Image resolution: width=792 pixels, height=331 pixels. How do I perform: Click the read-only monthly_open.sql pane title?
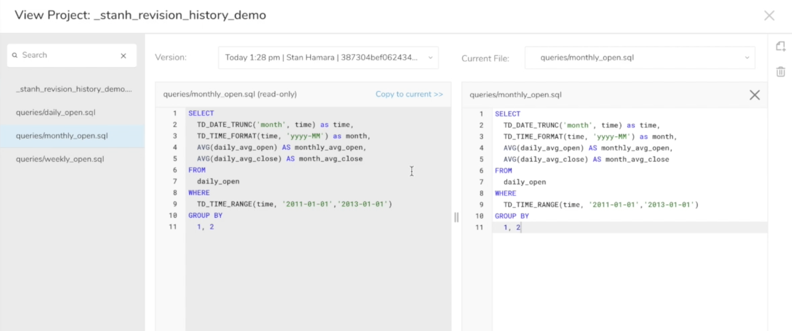(230, 94)
